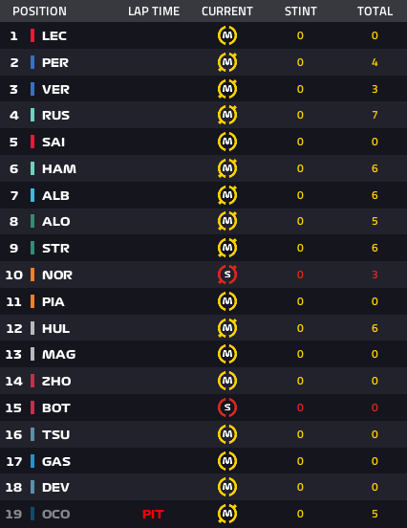Click Leclerc's medium tyre icon
Viewport: 407px width, 528px height.
tap(227, 35)
